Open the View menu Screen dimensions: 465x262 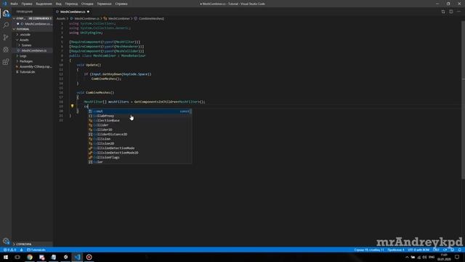coord(58,4)
